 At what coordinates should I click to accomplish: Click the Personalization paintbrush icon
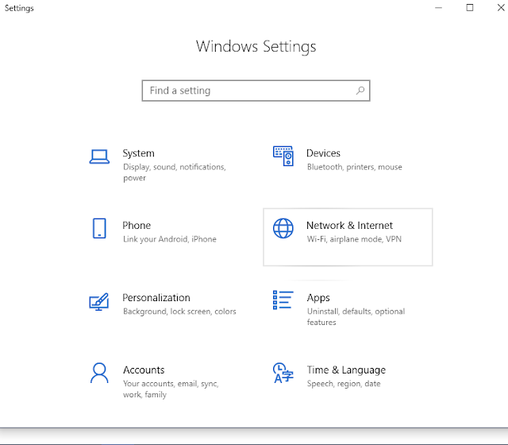pyautogui.click(x=98, y=302)
